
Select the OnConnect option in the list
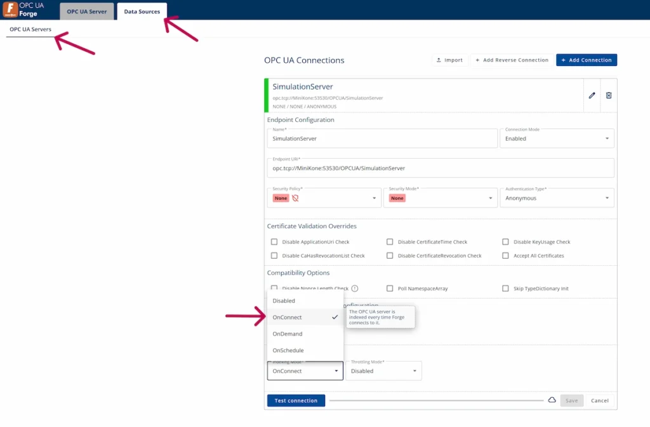[305, 317]
